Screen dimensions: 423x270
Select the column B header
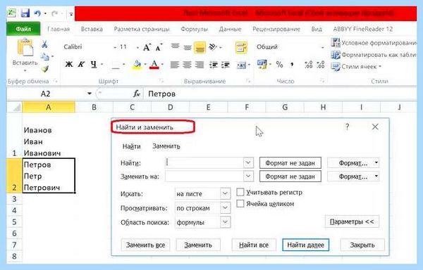pyautogui.click(x=94, y=108)
